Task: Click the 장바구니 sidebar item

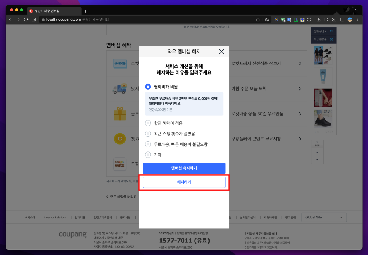Action: click(x=324, y=31)
